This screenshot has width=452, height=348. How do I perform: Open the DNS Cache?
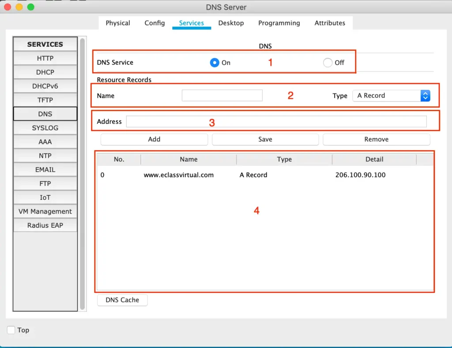122,300
